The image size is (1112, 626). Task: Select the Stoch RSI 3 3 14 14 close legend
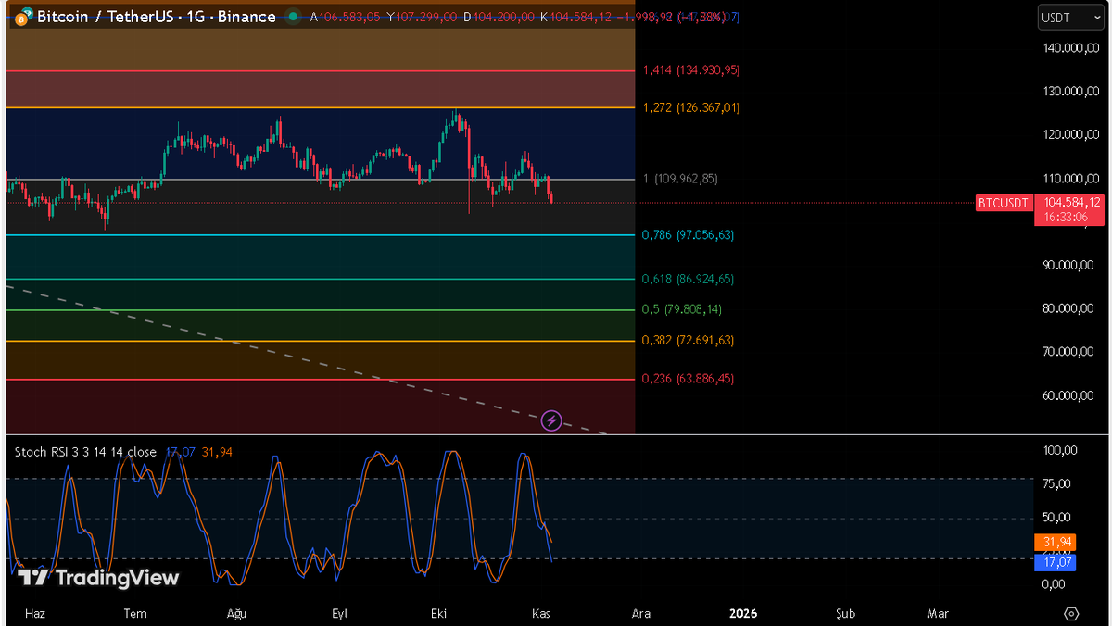(85, 452)
